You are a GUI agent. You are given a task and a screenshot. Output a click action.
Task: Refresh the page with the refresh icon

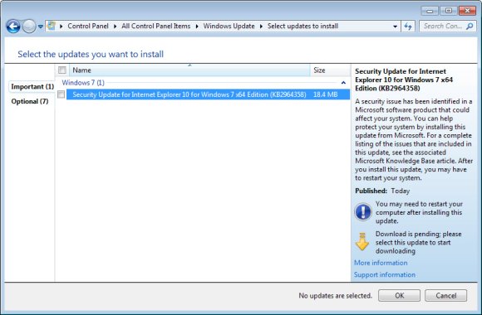tap(408, 27)
